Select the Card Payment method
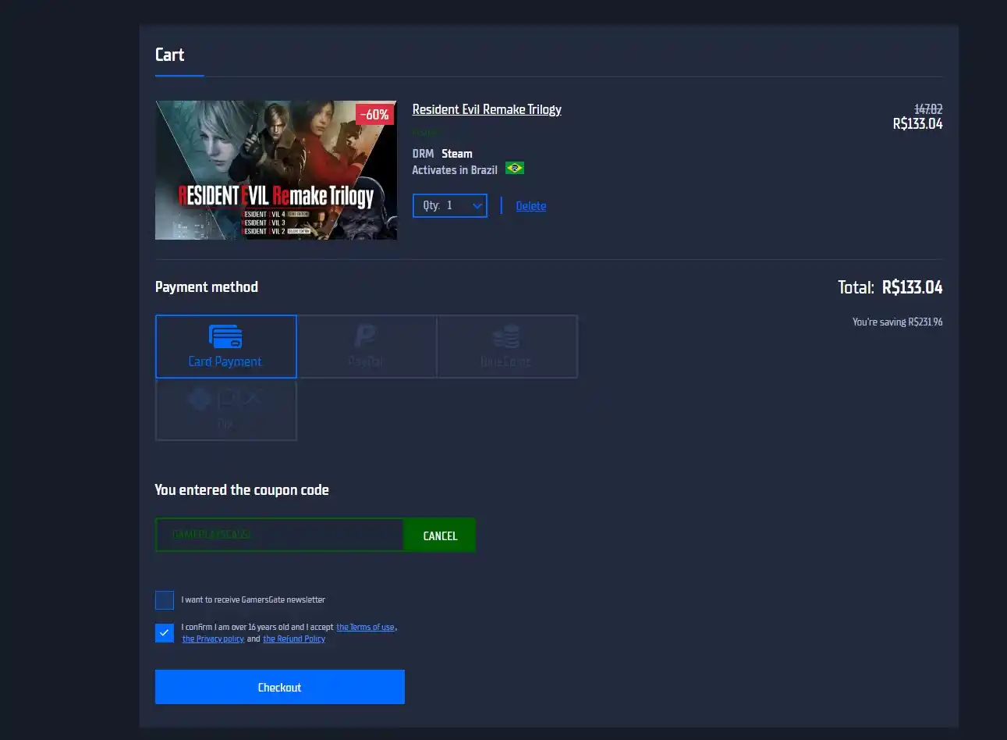 click(226, 347)
